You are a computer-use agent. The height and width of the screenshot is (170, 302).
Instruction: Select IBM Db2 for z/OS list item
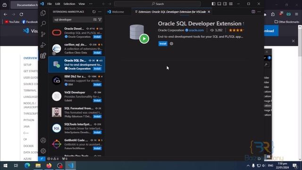(x=76, y=80)
